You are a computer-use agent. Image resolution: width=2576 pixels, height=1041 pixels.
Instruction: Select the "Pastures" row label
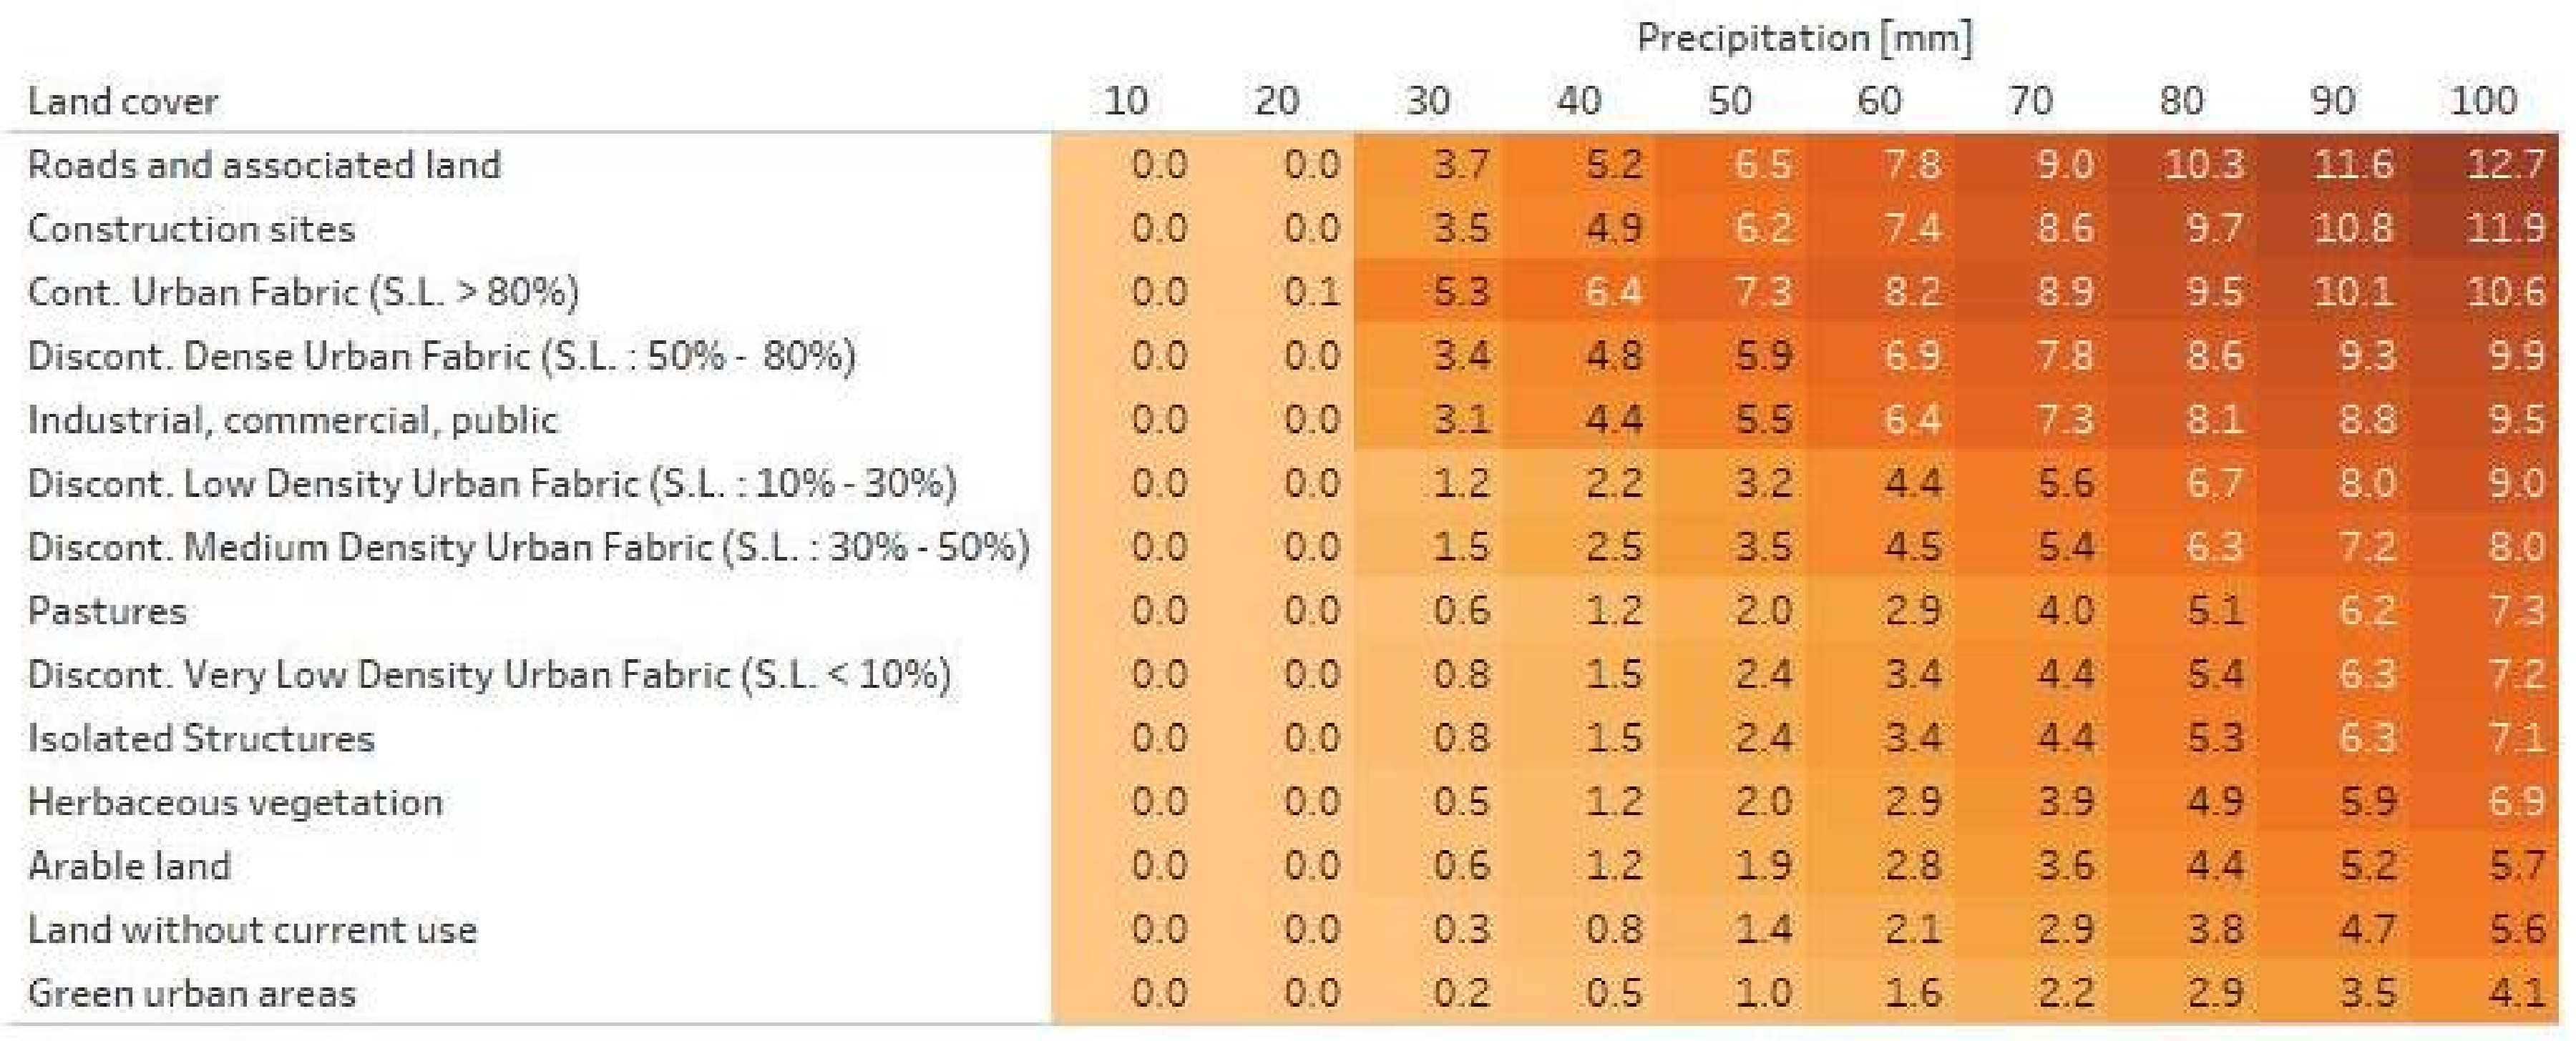pos(107,611)
